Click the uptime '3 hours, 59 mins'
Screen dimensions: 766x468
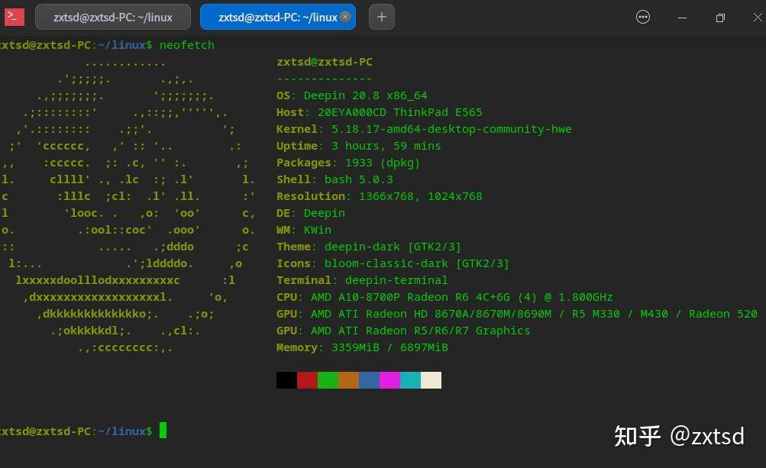click(x=386, y=146)
